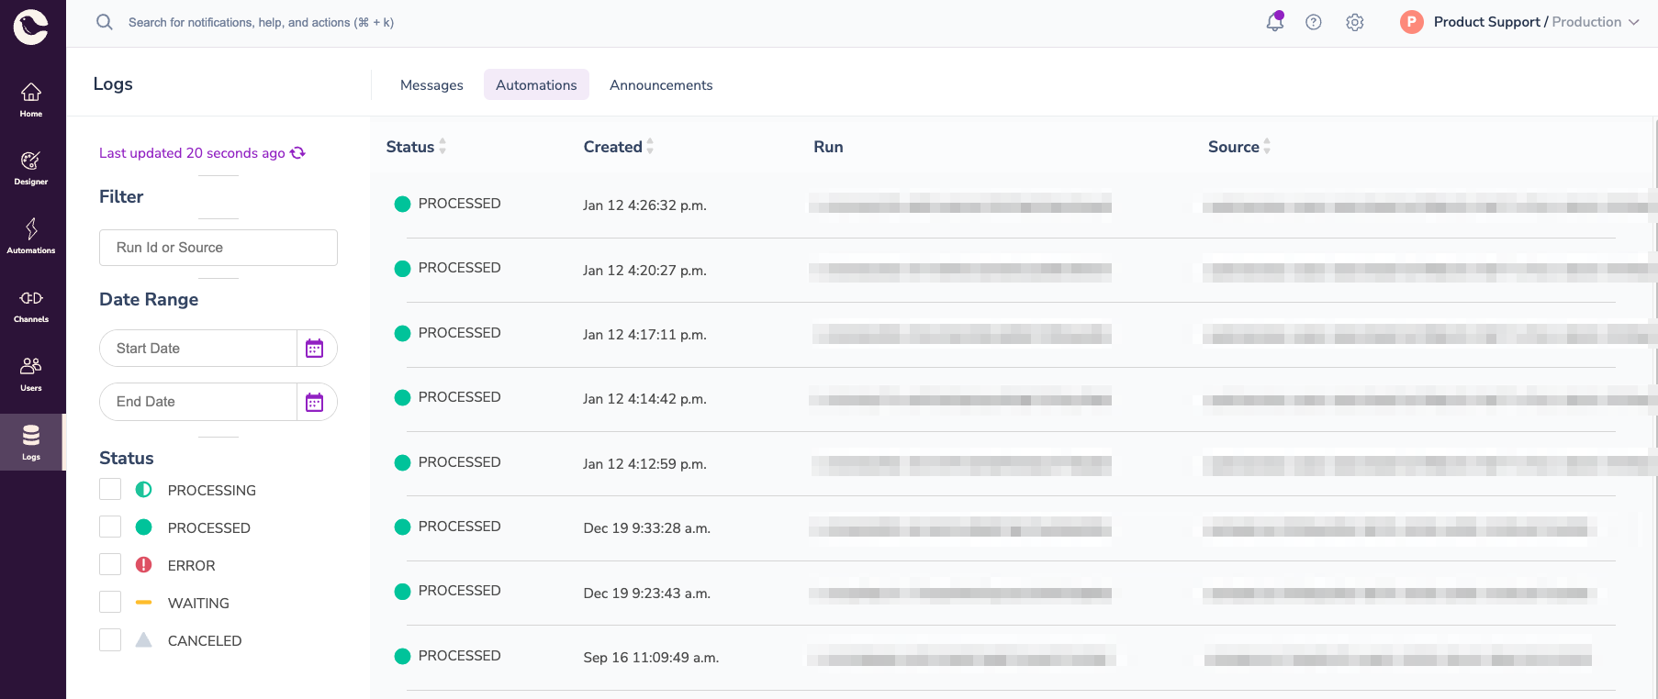Click the Run column header
The width and height of the screenshot is (1658, 699).
tap(828, 147)
